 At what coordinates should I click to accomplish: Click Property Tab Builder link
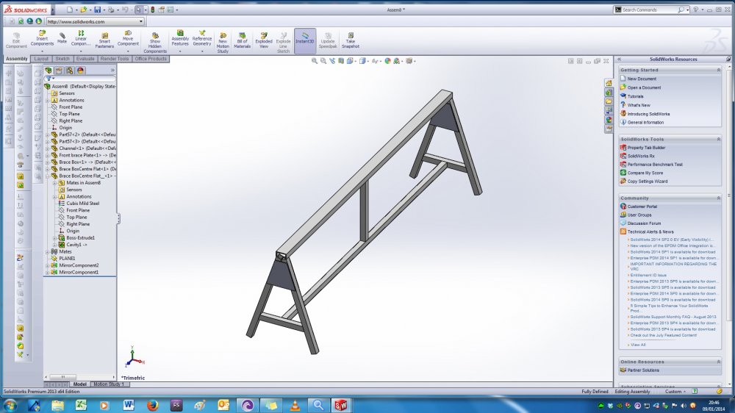[646, 148]
